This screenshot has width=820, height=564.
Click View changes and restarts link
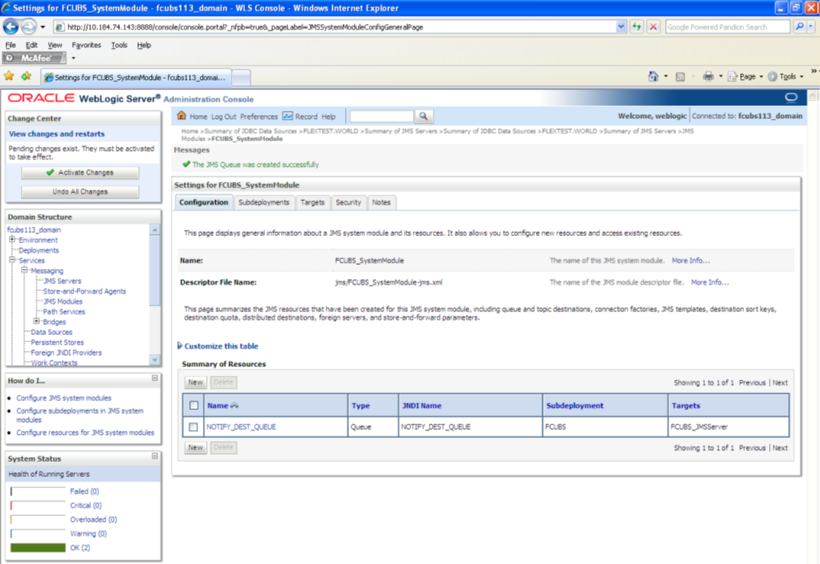tap(57, 134)
